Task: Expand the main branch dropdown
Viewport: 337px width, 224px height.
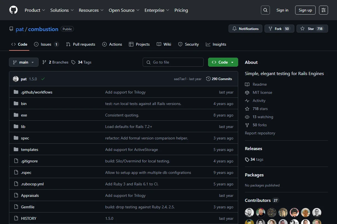Action: [24, 62]
